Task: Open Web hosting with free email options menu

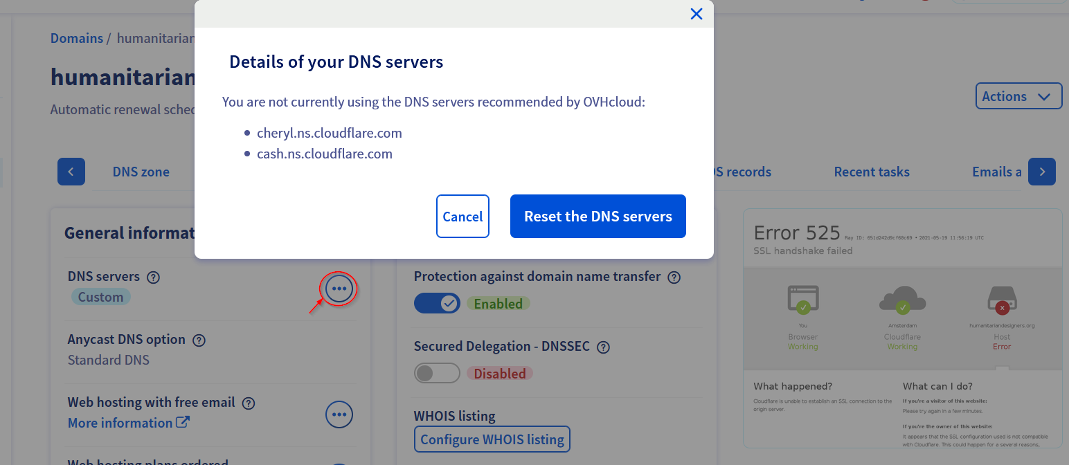Action: [339, 414]
